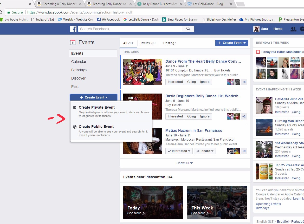Open Birthdays in sidebar
Screen dimensions: 304x224
(79, 70)
